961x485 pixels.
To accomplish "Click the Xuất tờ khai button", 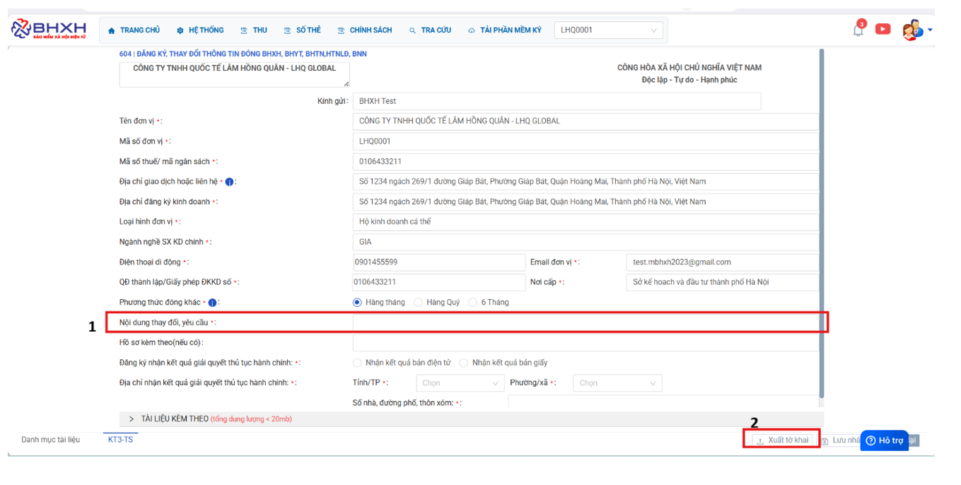I will coord(781,440).
